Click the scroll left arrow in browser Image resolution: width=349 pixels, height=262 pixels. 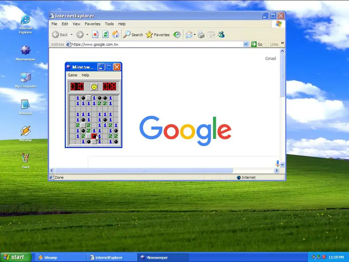tap(52, 171)
